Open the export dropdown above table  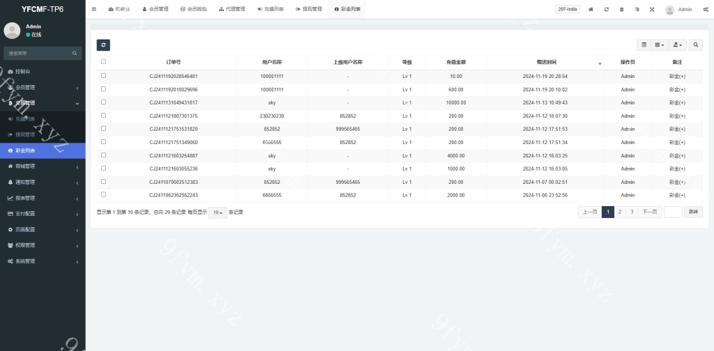(678, 45)
